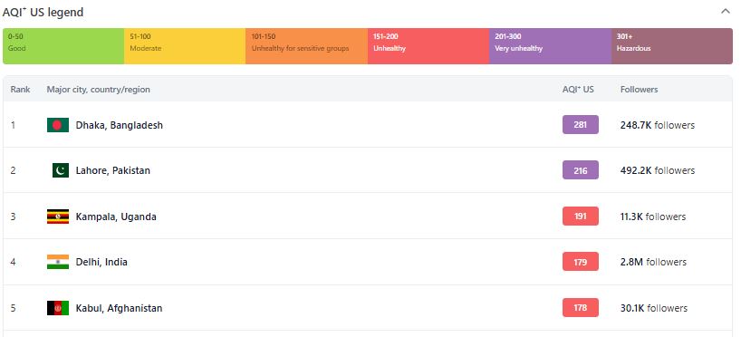Click the Uganda flag icon

[58, 217]
